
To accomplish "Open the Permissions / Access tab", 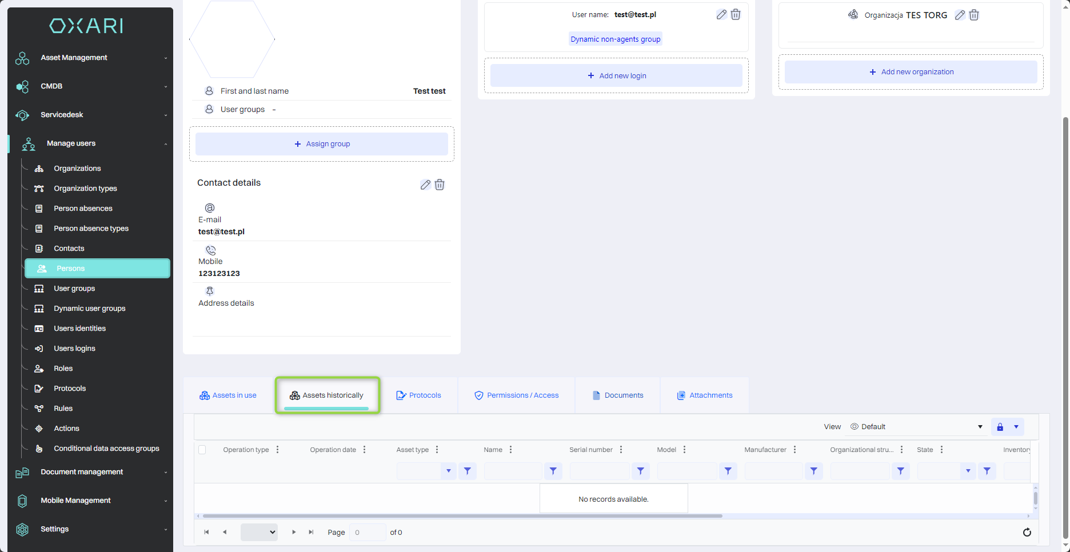I will click(x=517, y=395).
